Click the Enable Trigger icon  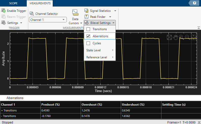(4, 11)
